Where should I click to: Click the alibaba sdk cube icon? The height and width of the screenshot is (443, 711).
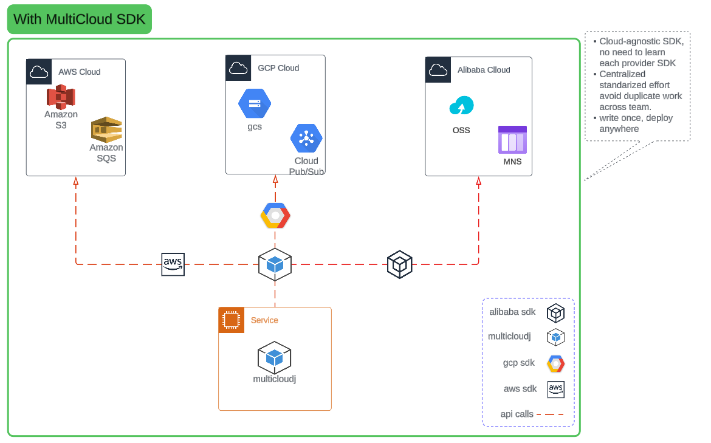(x=399, y=265)
